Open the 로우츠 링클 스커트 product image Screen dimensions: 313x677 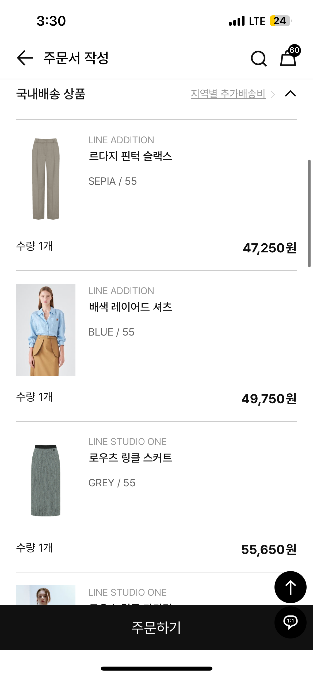pyautogui.click(x=46, y=480)
